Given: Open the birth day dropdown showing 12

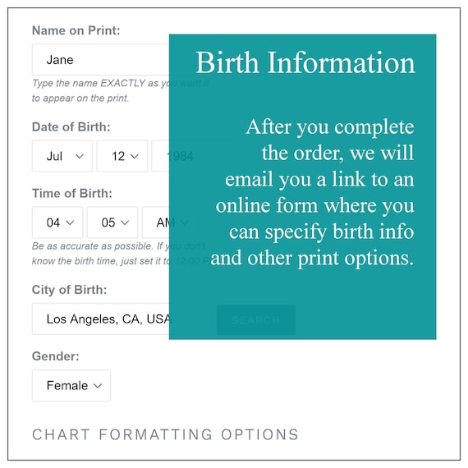Looking at the screenshot, I should (x=122, y=156).
